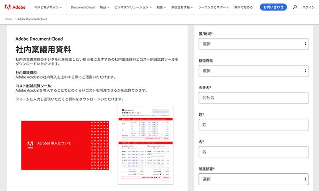The height and width of the screenshot is (191, 319).
Task: Click the お問い合わせ button
Action: tap(273, 7)
